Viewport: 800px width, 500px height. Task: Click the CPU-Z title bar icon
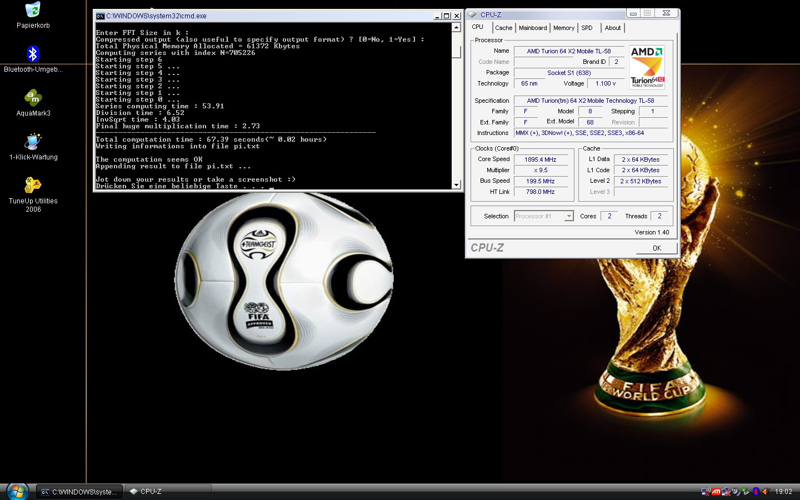[x=472, y=14]
